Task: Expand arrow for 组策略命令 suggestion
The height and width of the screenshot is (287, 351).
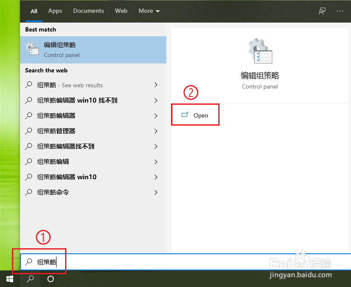Action: 156,192
